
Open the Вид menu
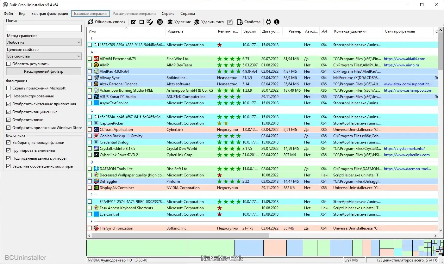point(22,14)
